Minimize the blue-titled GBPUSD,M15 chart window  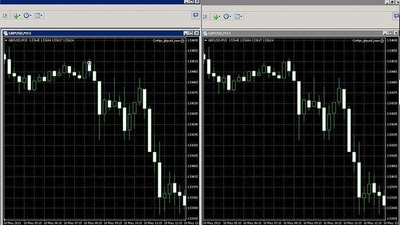coord(186,33)
